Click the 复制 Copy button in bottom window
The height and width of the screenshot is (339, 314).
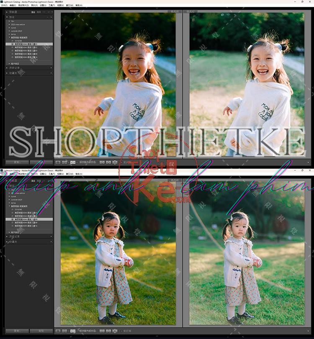pos(17,331)
